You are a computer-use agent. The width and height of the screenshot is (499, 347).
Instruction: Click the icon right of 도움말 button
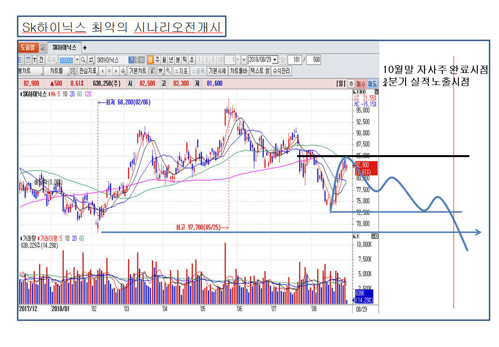pos(43,47)
